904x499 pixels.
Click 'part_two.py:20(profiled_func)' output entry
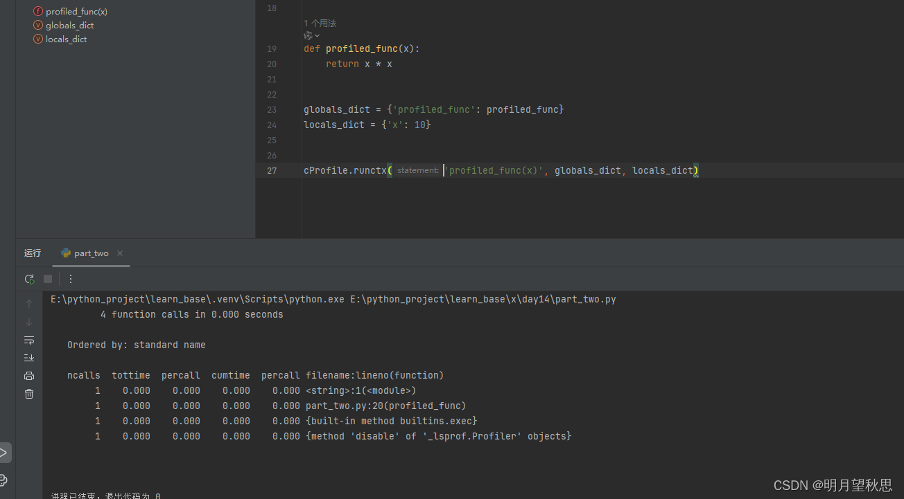[386, 406]
